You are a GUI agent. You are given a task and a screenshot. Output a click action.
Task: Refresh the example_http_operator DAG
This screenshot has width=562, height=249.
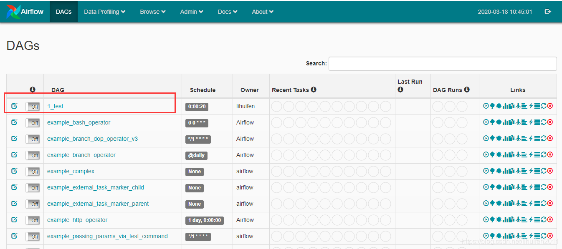click(x=544, y=219)
